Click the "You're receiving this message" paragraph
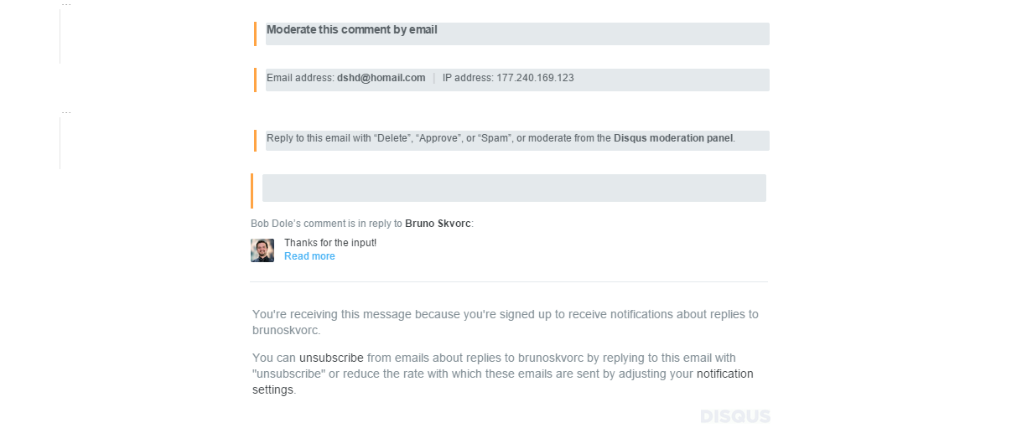Viewport: 1022px width, 428px height. [x=505, y=322]
